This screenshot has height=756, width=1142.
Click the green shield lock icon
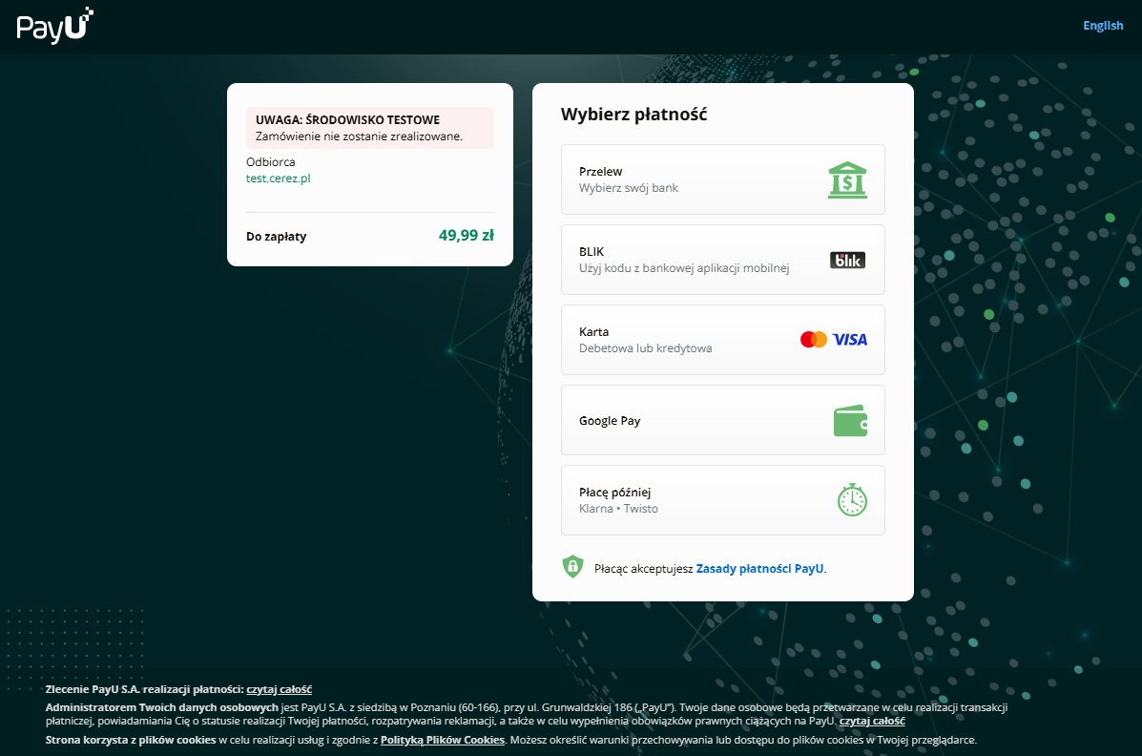coord(572,567)
